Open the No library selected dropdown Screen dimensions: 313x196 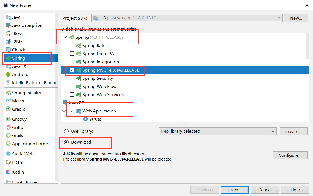[218, 131]
